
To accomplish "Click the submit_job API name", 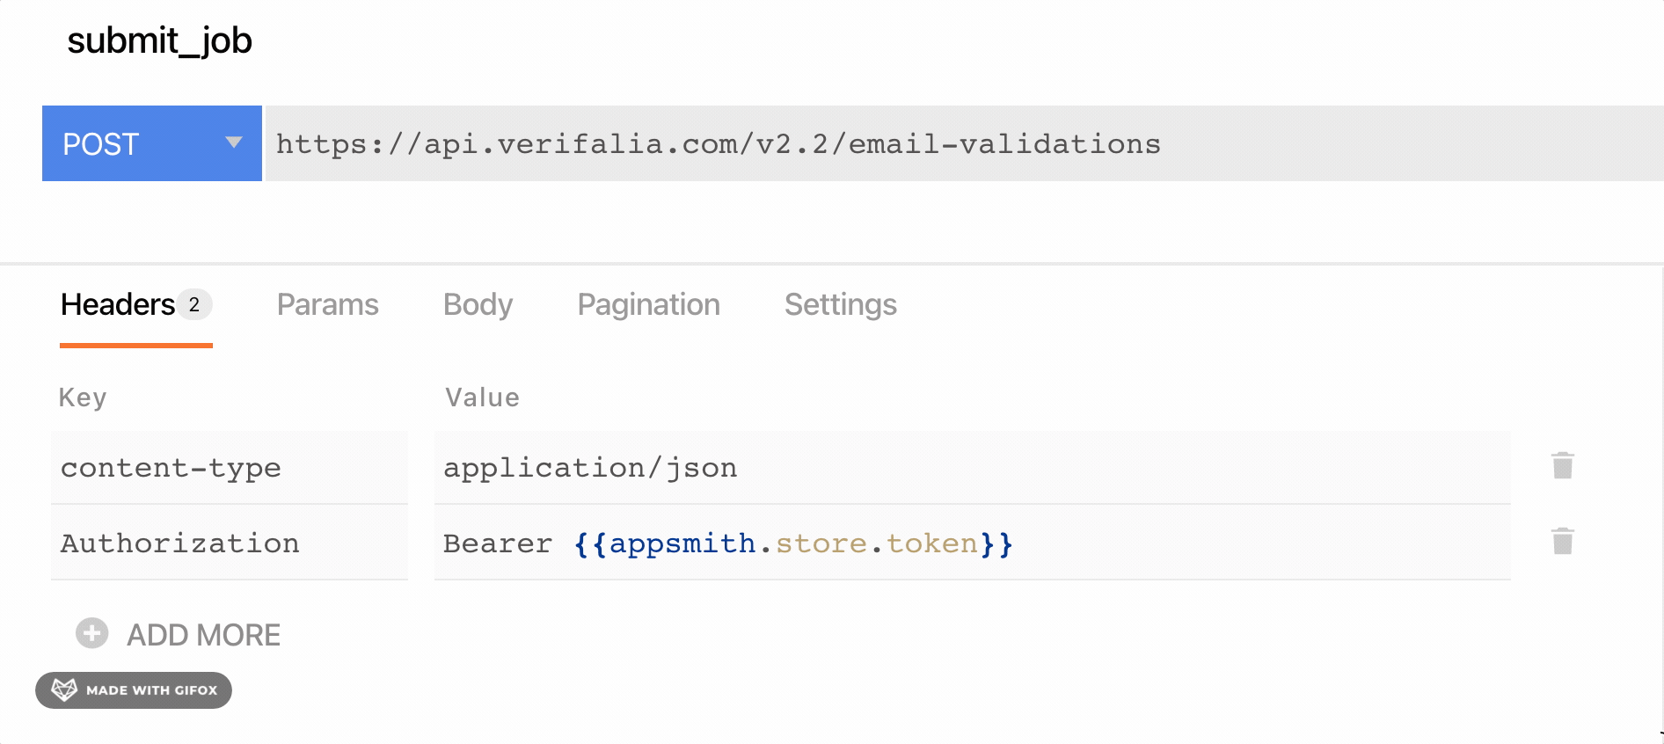I will click(x=159, y=40).
